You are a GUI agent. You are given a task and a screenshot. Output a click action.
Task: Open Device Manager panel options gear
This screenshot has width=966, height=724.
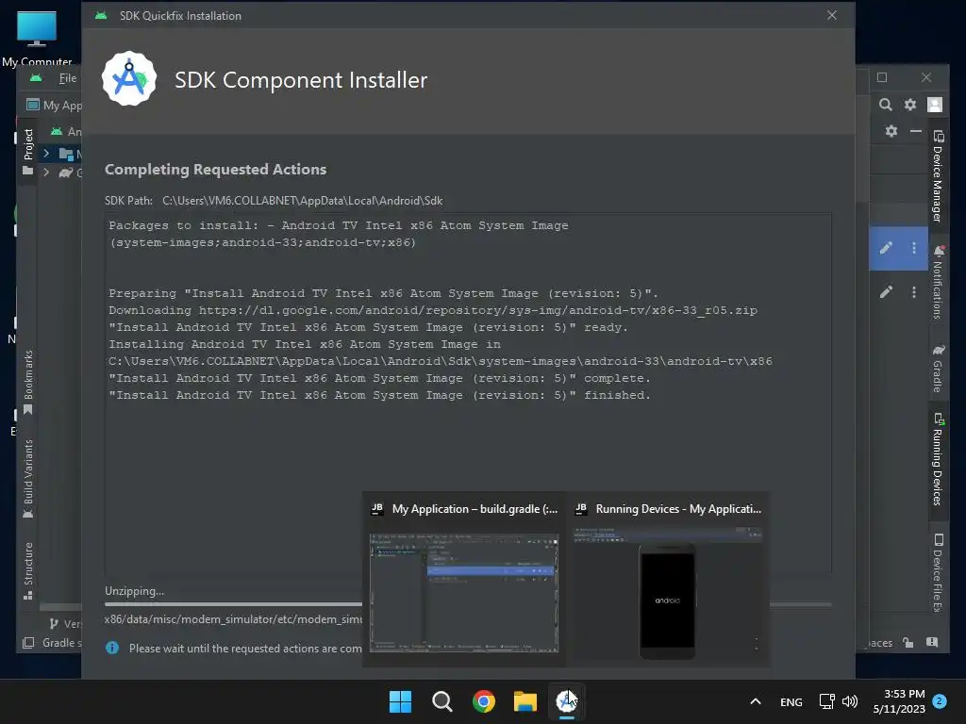[x=891, y=131]
